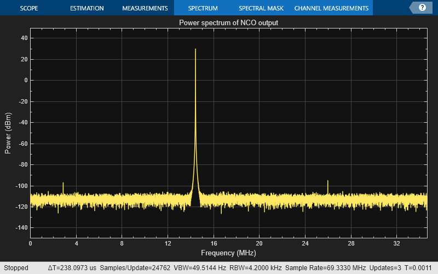Click the Sample Rate=69.3330 MHz status entry
The image size is (438, 274).
point(325,268)
